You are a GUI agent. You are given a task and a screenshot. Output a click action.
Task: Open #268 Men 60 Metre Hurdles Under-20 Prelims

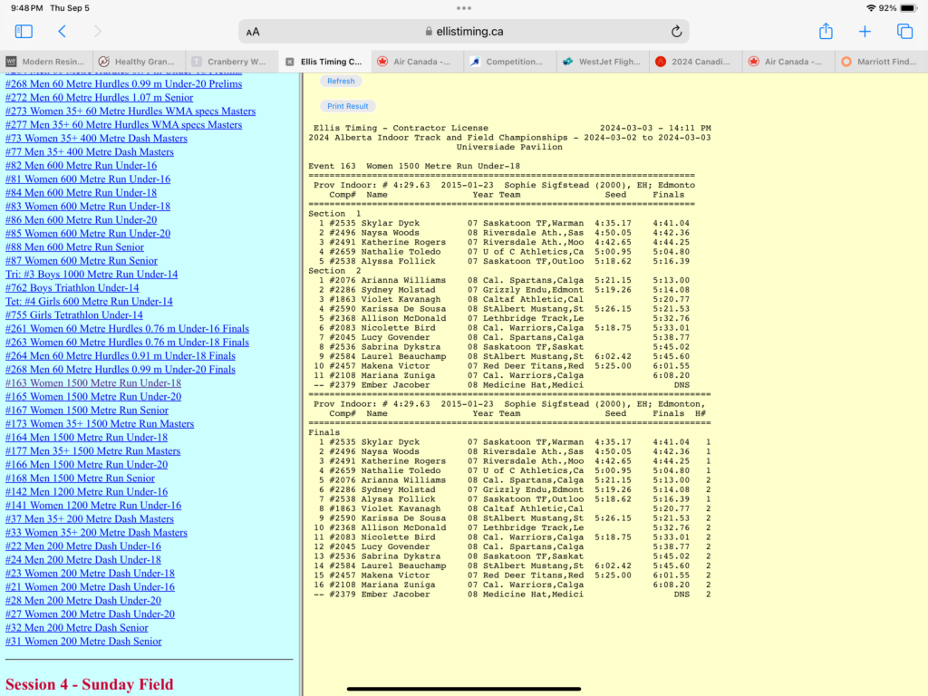tap(123, 84)
